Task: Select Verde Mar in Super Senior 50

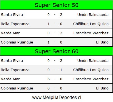Action: [x=10, y=33]
